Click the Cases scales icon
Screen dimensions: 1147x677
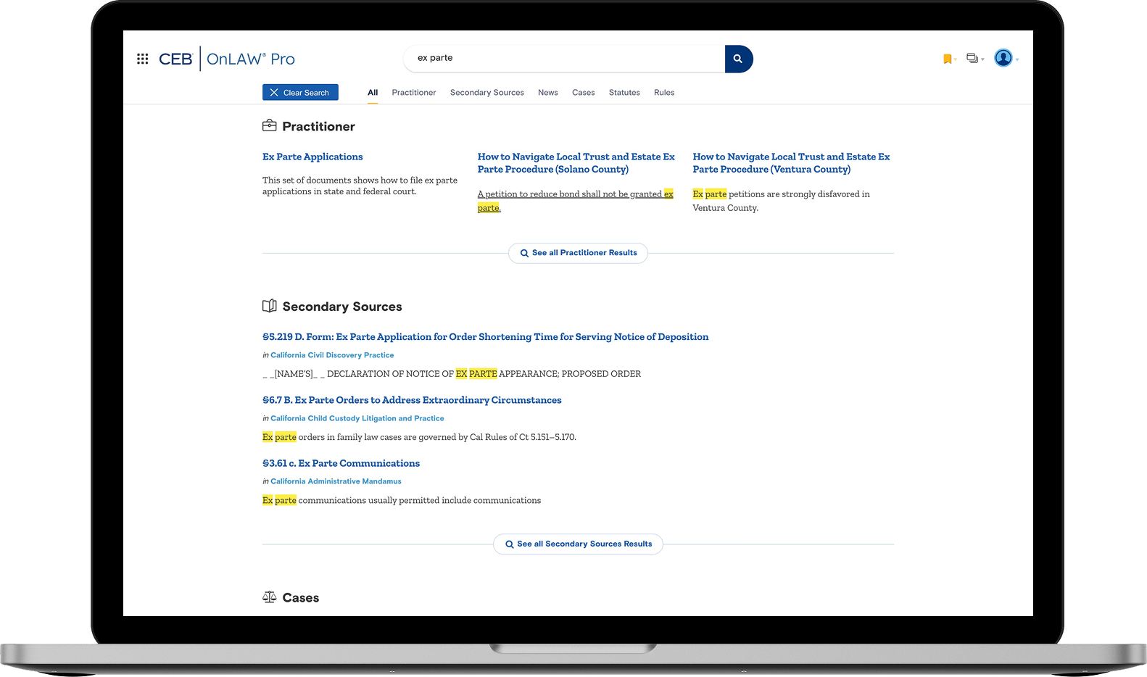[270, 597]
